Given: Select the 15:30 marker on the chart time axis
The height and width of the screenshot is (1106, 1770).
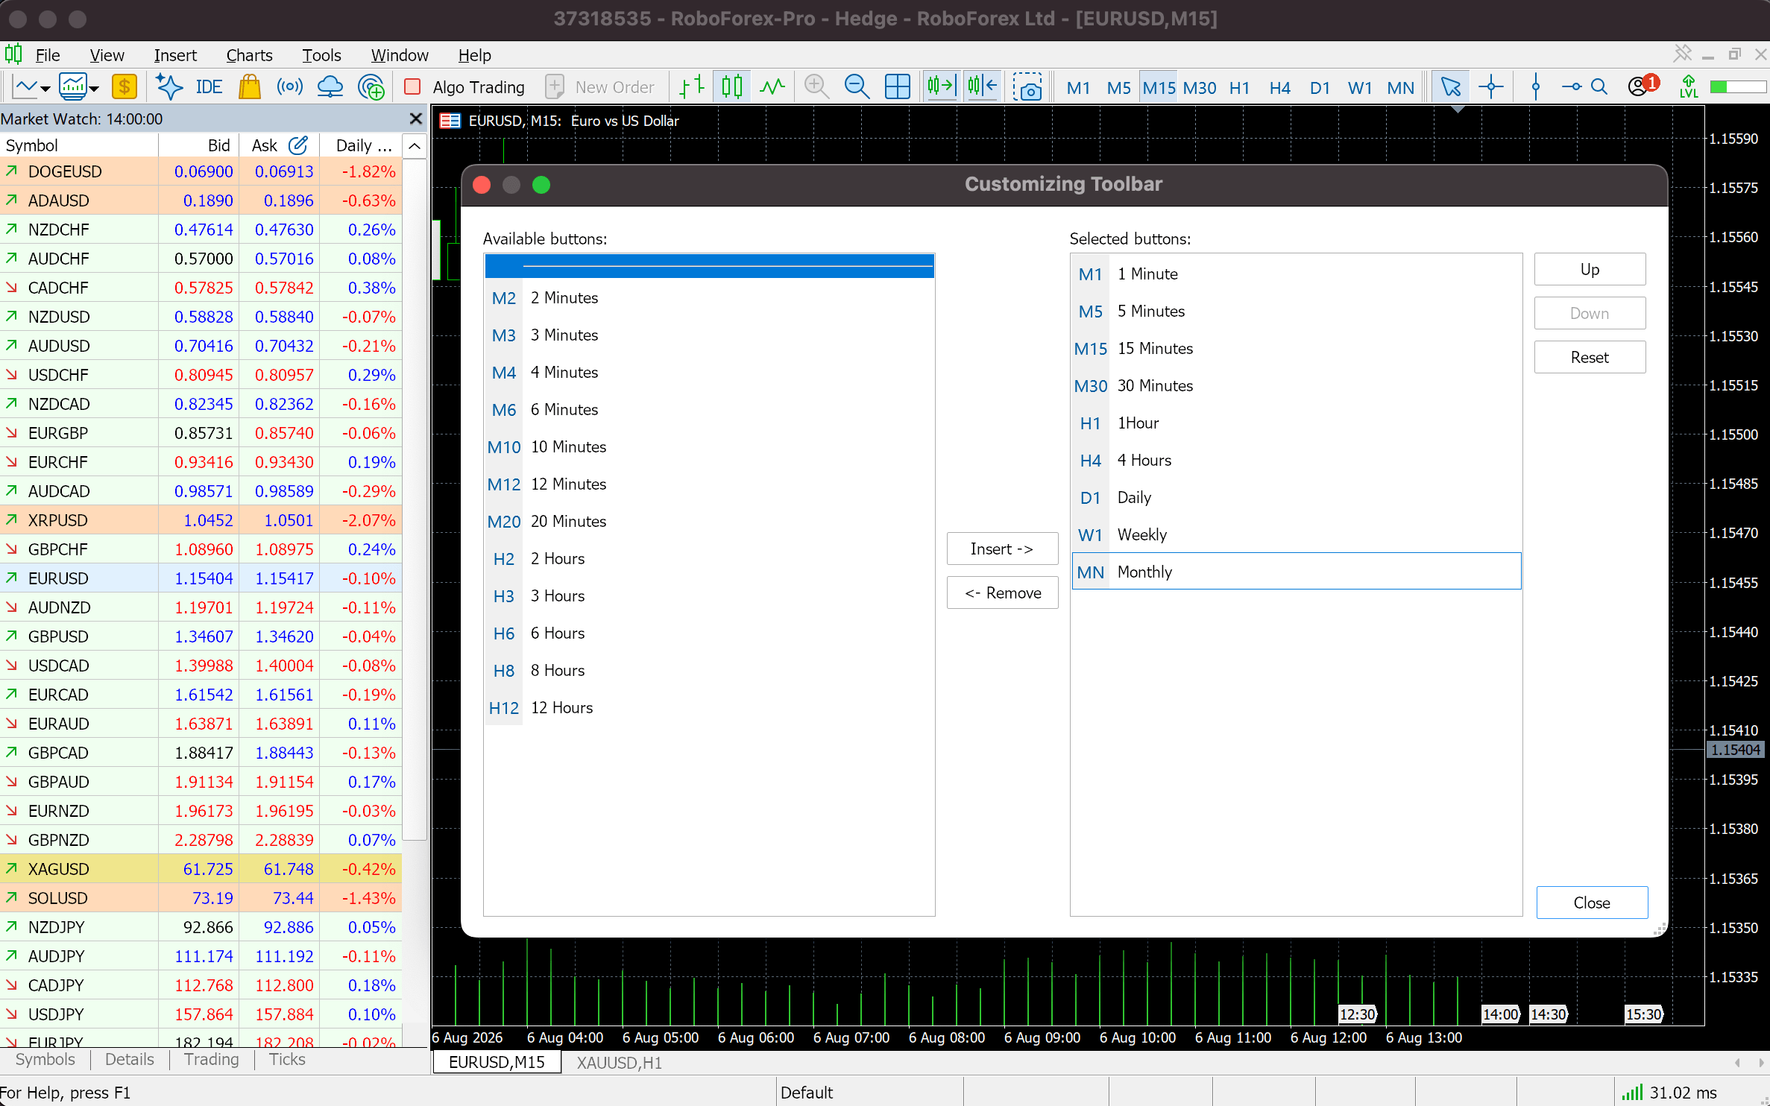Looking at the screenshot, I should point(1643,1014).
